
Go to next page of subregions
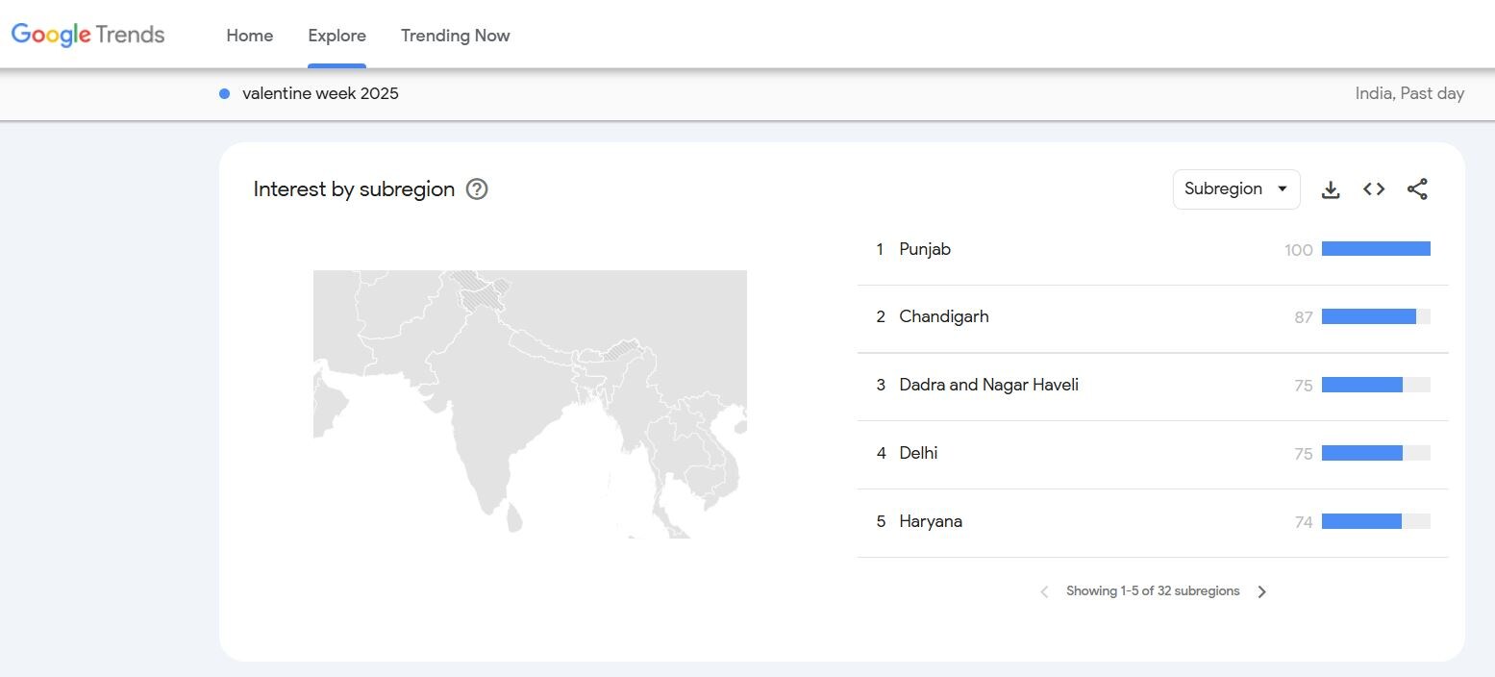coord(1262,591)
